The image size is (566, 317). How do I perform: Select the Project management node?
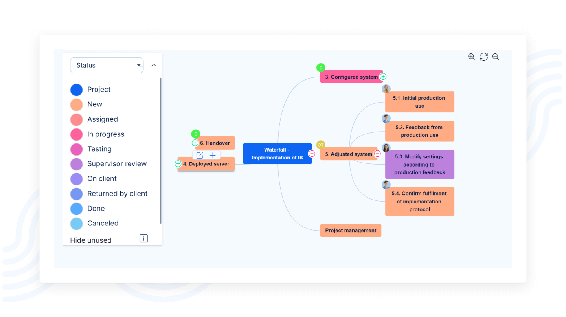351,231
